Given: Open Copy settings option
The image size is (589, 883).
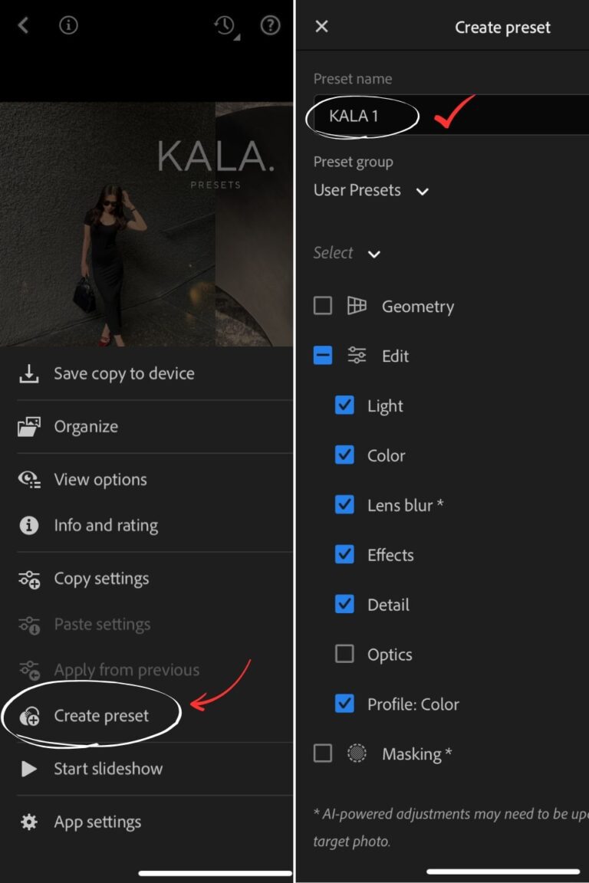Looking at the screenshot, I should coord(101,579).
